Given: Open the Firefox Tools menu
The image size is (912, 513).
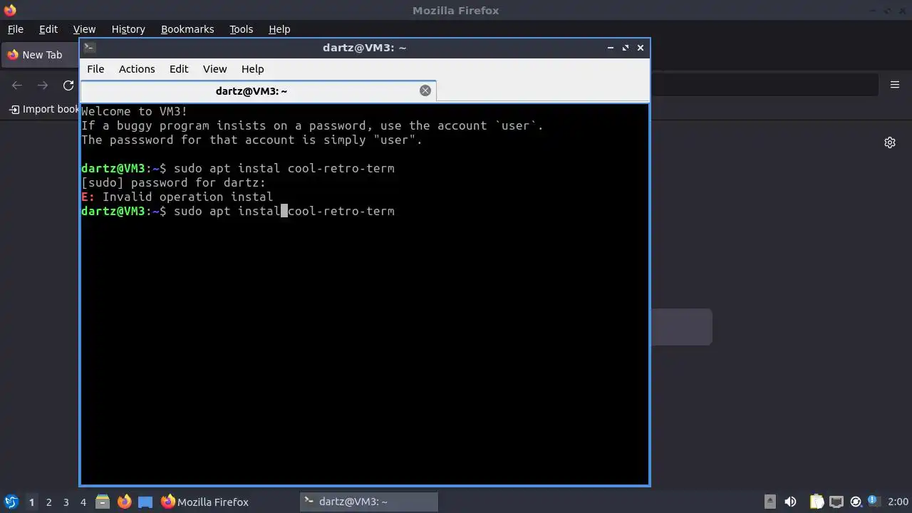Looking at the screenshot, I should pyautogui.click(x=241, y=29).
